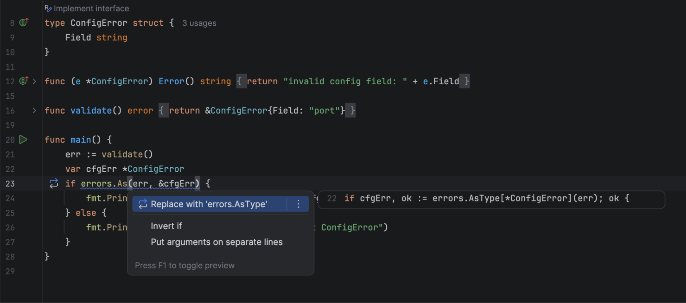Open the three-dot options for the errors.AsType fix
The width and height of the screenshot is (686, 303).
pyautogui.click(x=298, y=204)
